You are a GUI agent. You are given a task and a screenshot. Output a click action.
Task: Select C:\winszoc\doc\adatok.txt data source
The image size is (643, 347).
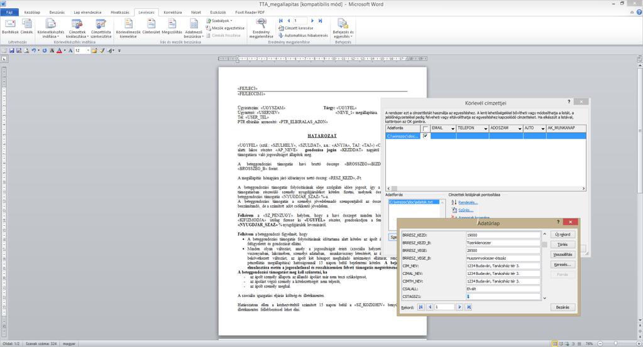(x=414, y=202)
